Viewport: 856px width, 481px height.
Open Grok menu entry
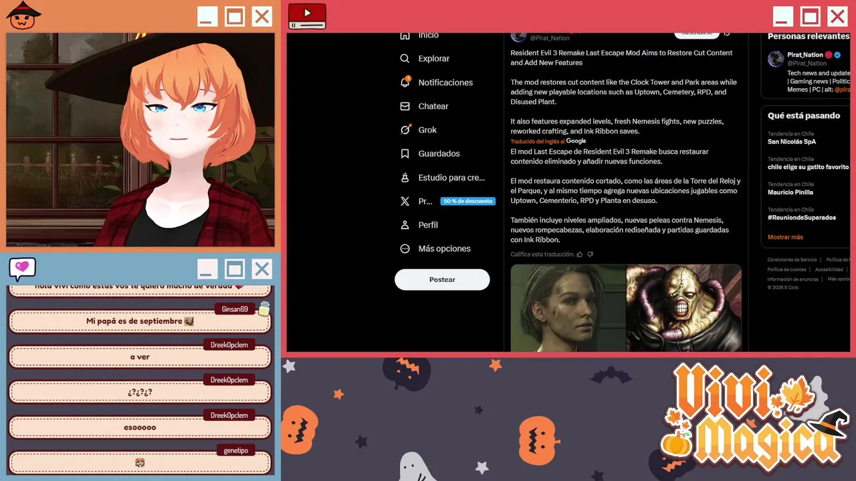coord(427,130)
